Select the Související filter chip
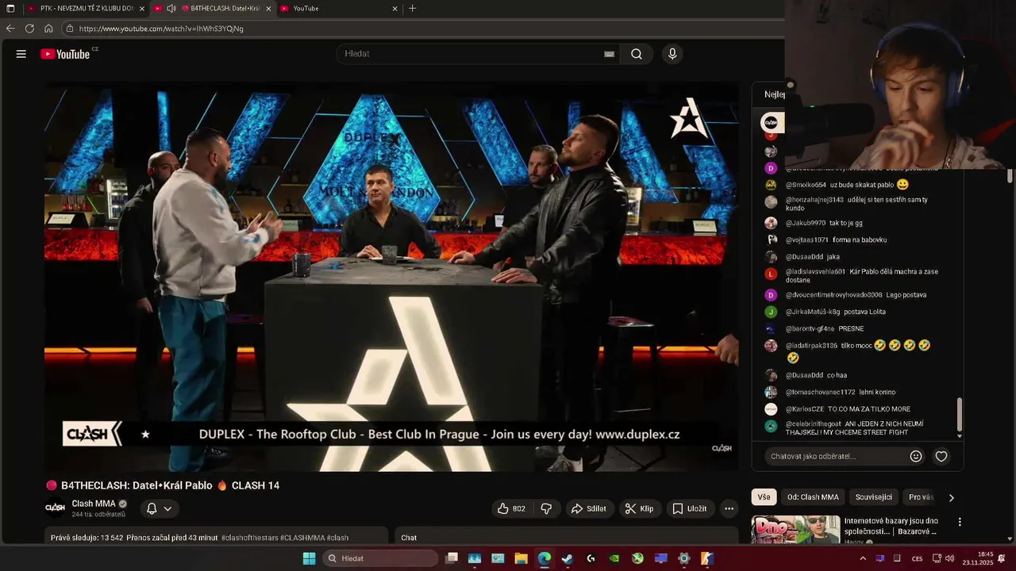This screenshot has height=571, width=1016. (873, 497)
